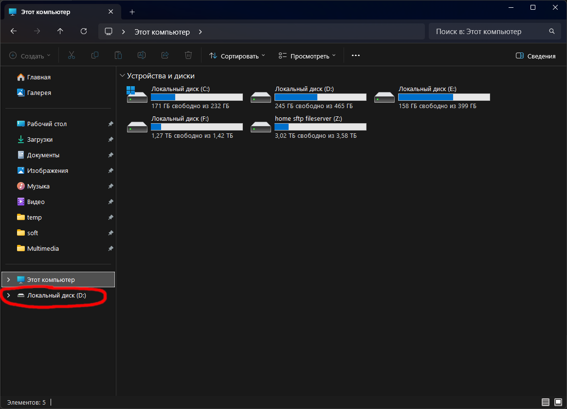
Task: Click the search magnifier icon
Action: [x=552, y=32]
